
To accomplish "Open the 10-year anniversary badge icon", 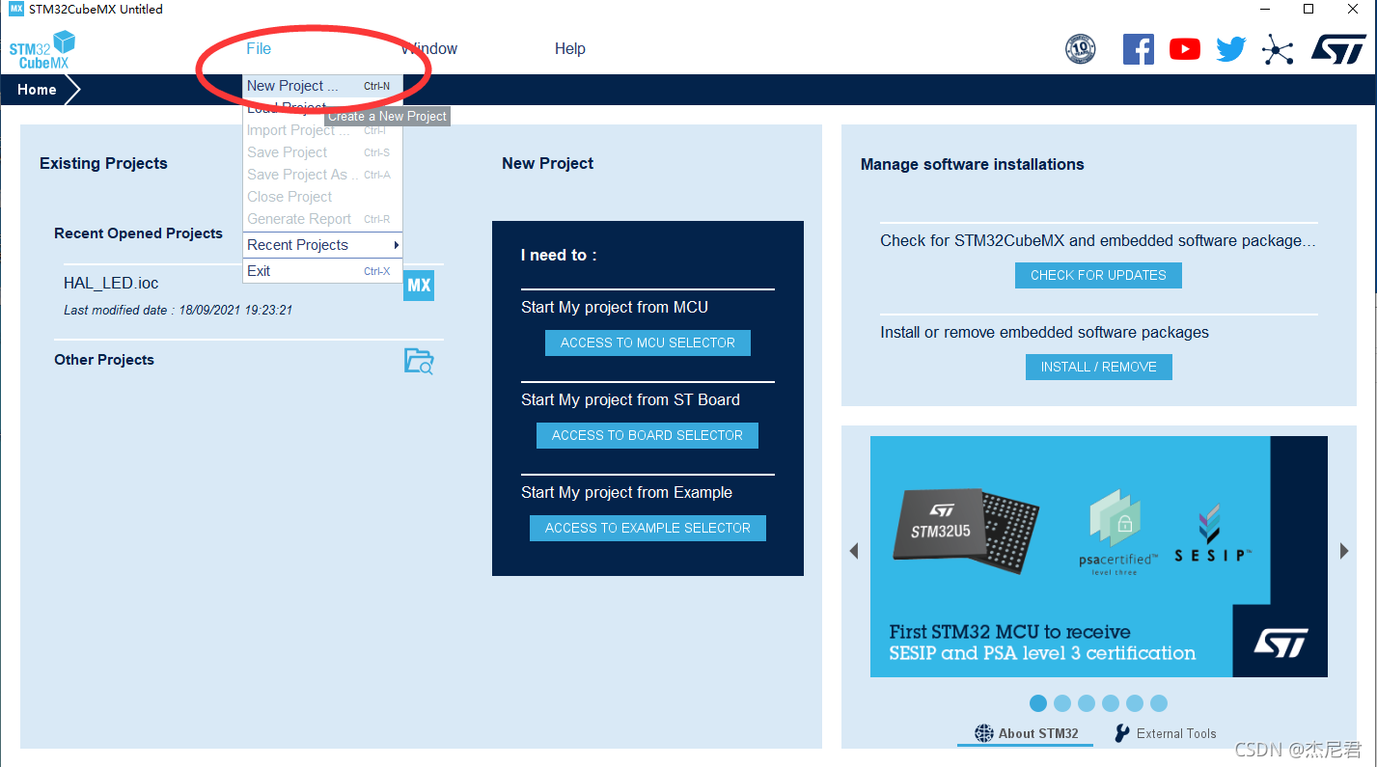I will 1081,48.
